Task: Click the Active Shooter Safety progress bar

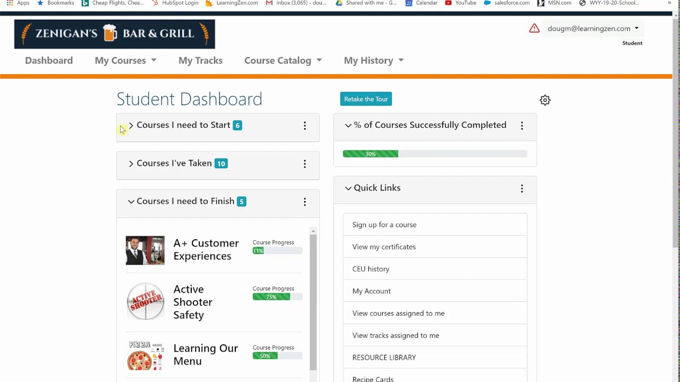Action: pos(277,297)
